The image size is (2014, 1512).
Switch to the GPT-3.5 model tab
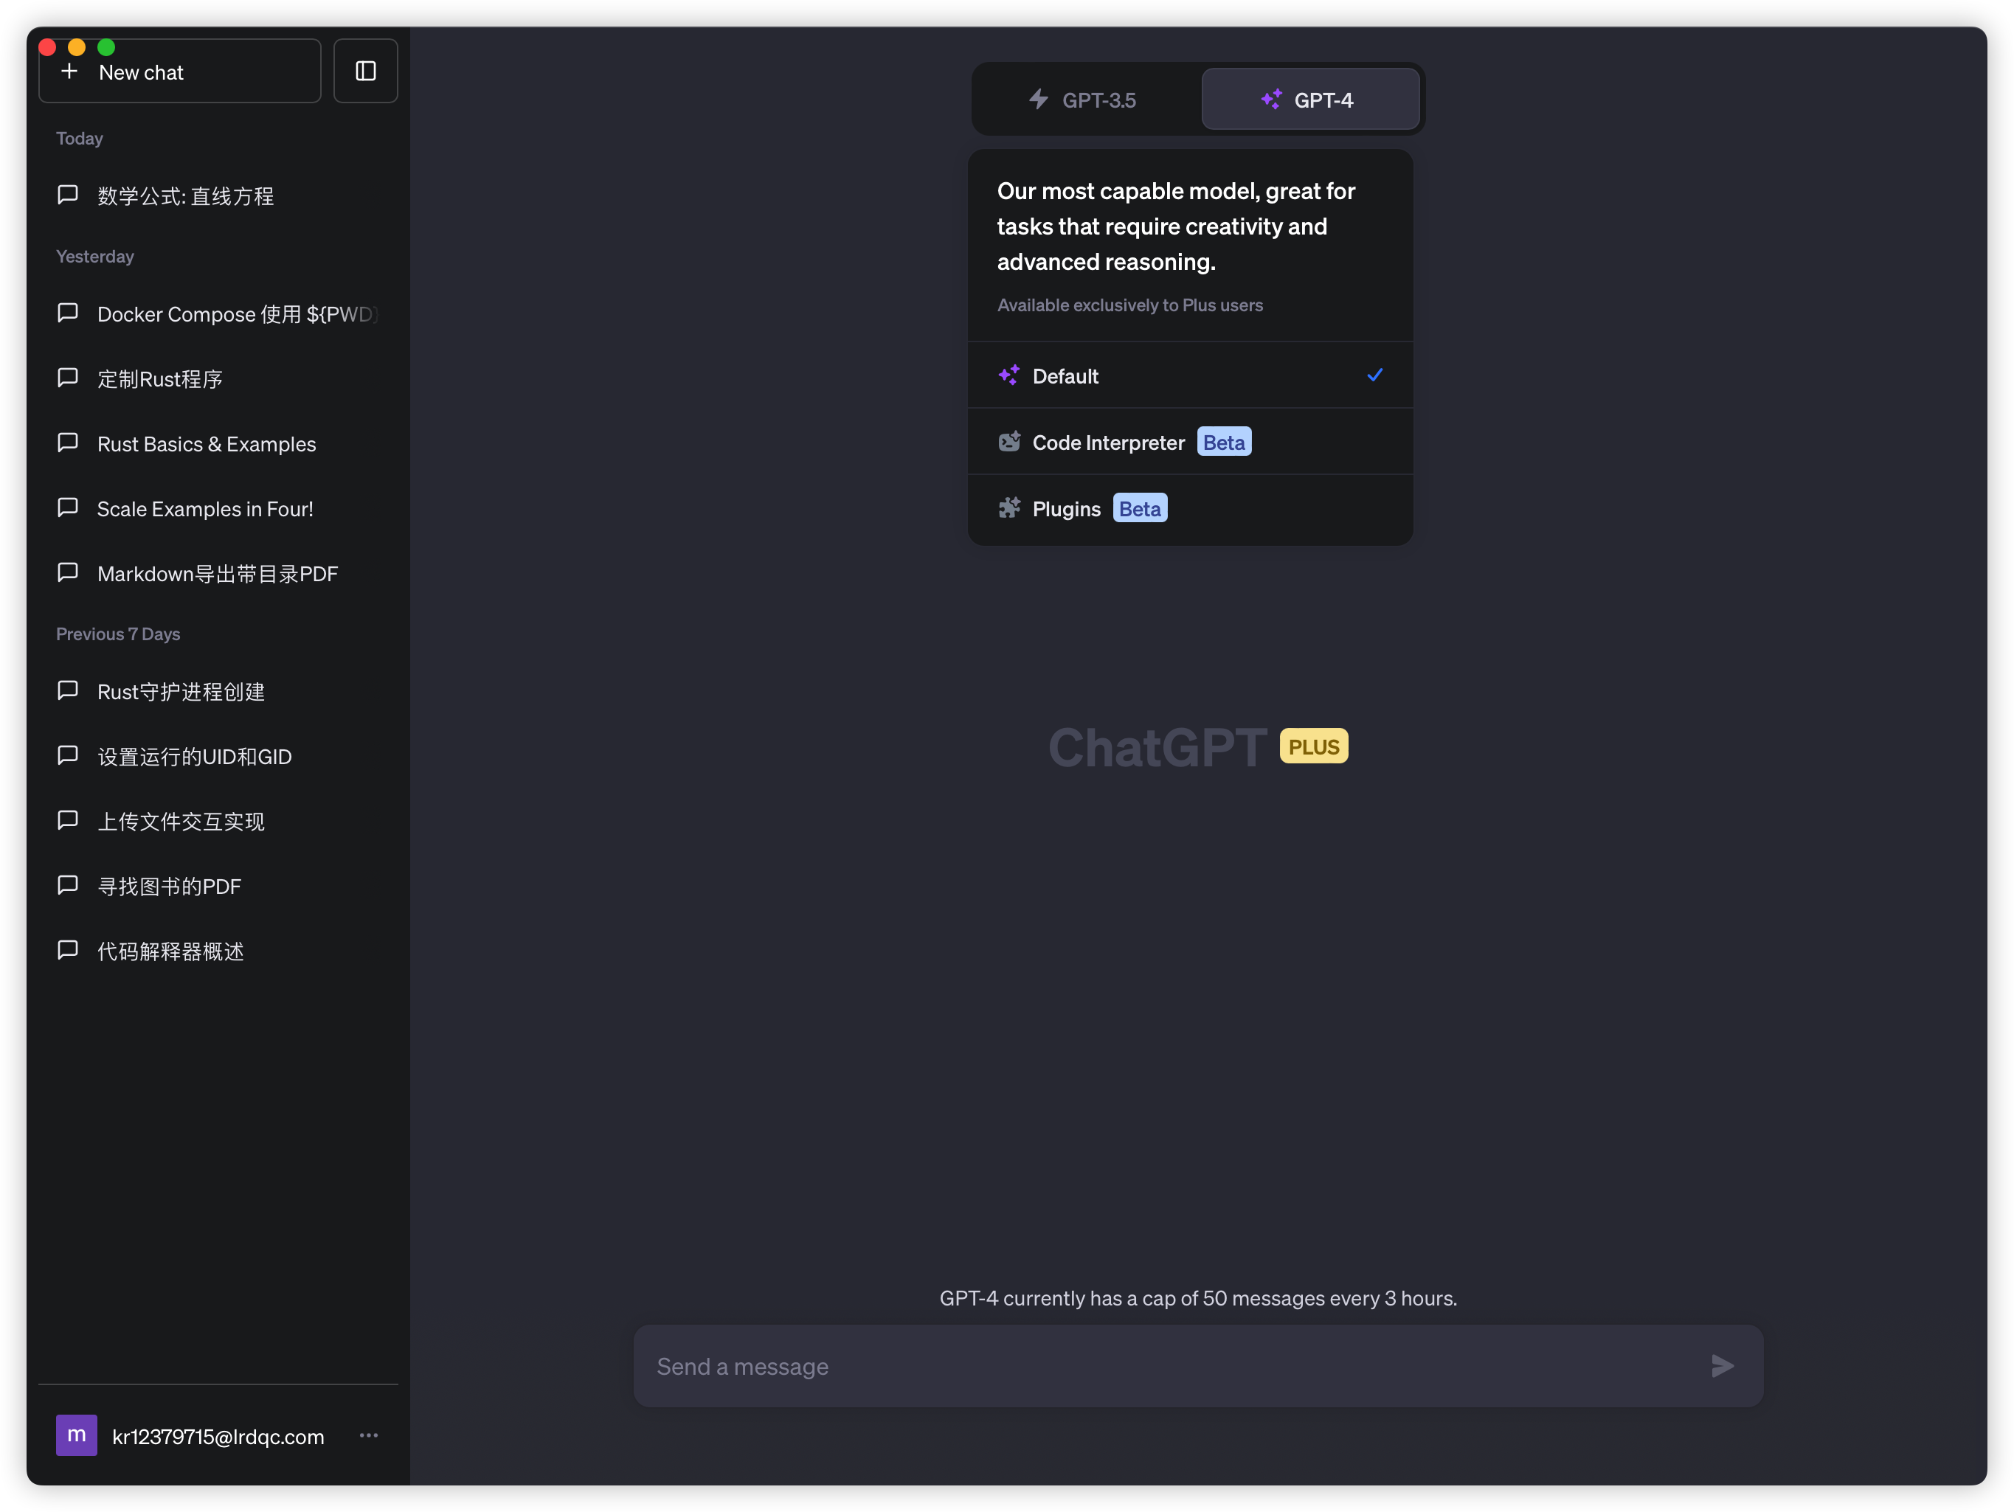pyautogui.click(x=1085, y=100)
